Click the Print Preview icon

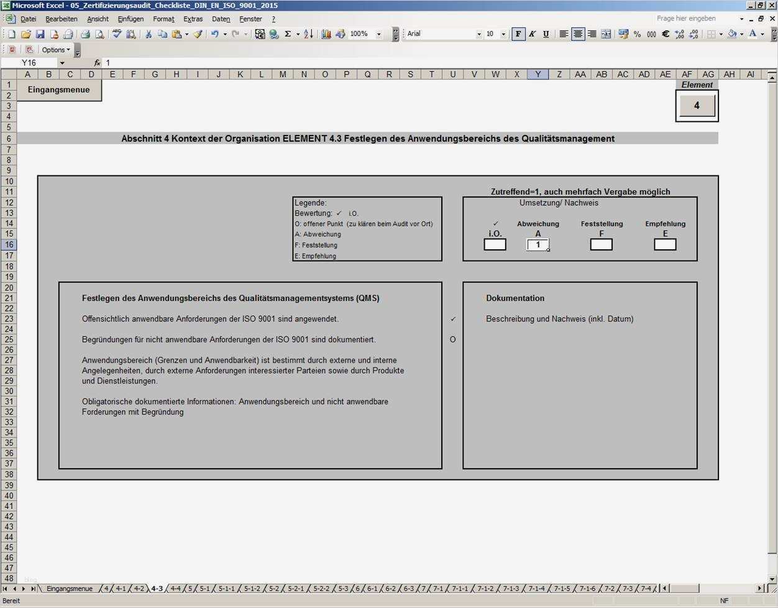[100, 34]
